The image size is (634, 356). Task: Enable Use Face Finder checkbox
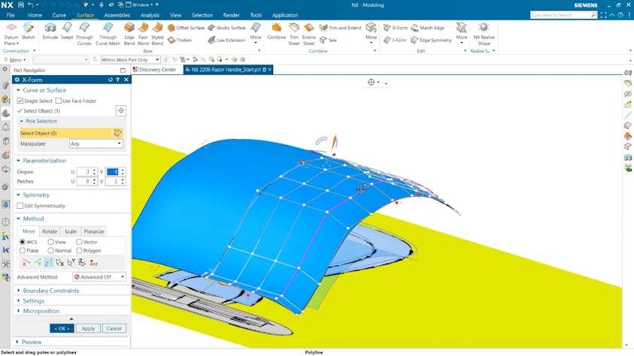coord(59,101)
